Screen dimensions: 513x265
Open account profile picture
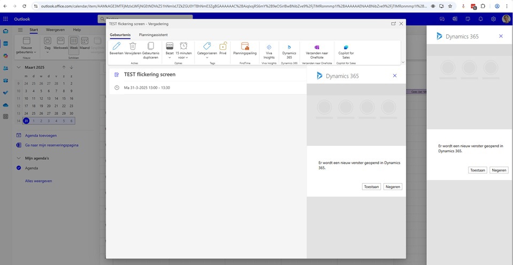click(506, 19)
